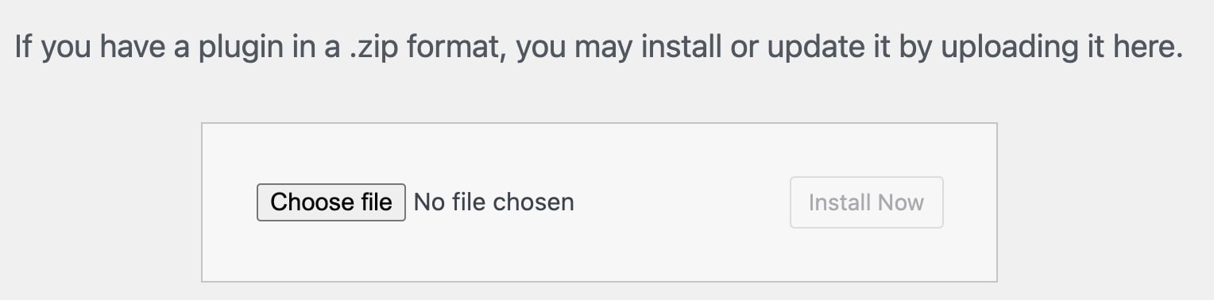This screenshot has width=1214, height=300.
Task: Start plugin installation with Install Now
Action: tap(866, 202)
